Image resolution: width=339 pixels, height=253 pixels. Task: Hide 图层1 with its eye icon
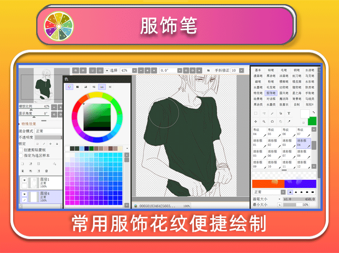tap(24, 180)
